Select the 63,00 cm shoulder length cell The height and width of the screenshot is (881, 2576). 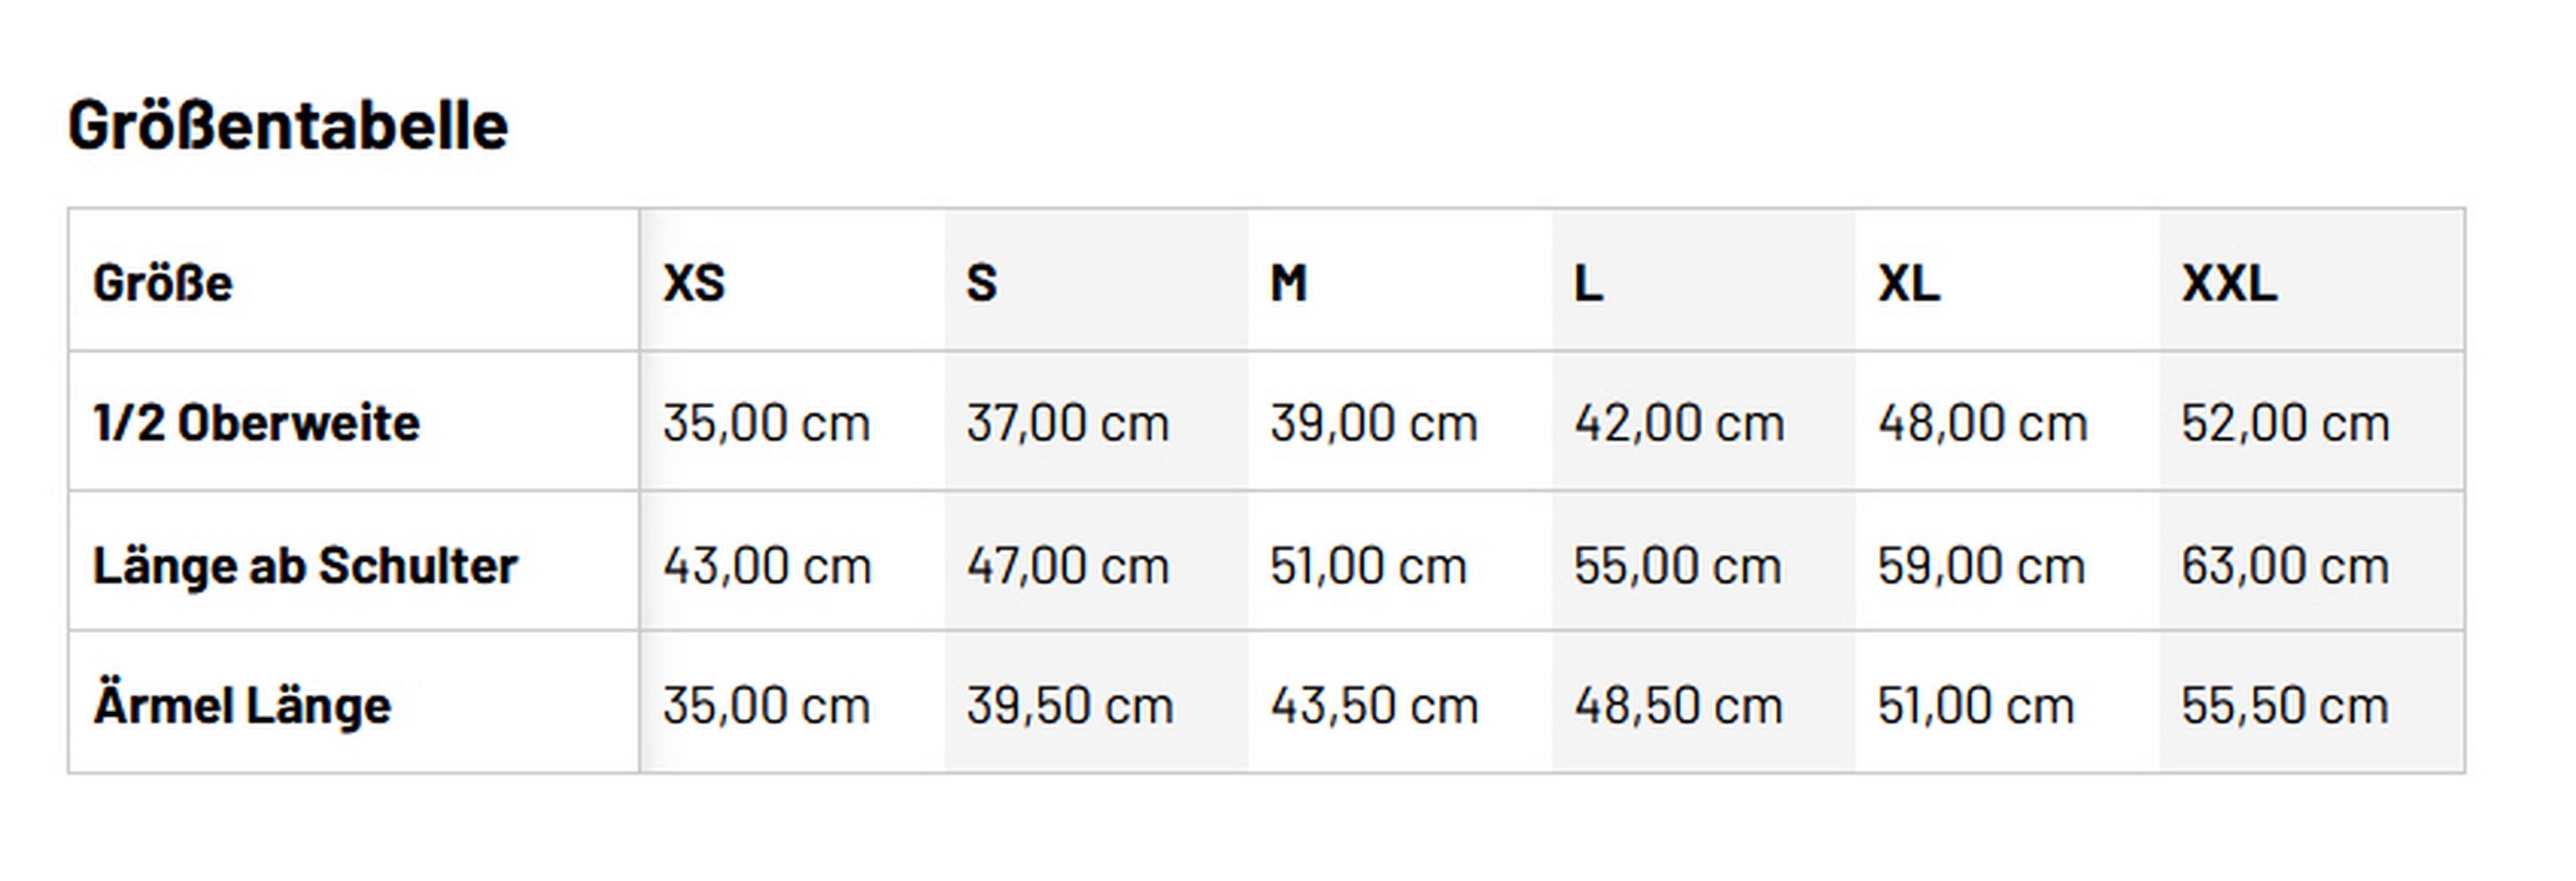(x=2285, y=566)
